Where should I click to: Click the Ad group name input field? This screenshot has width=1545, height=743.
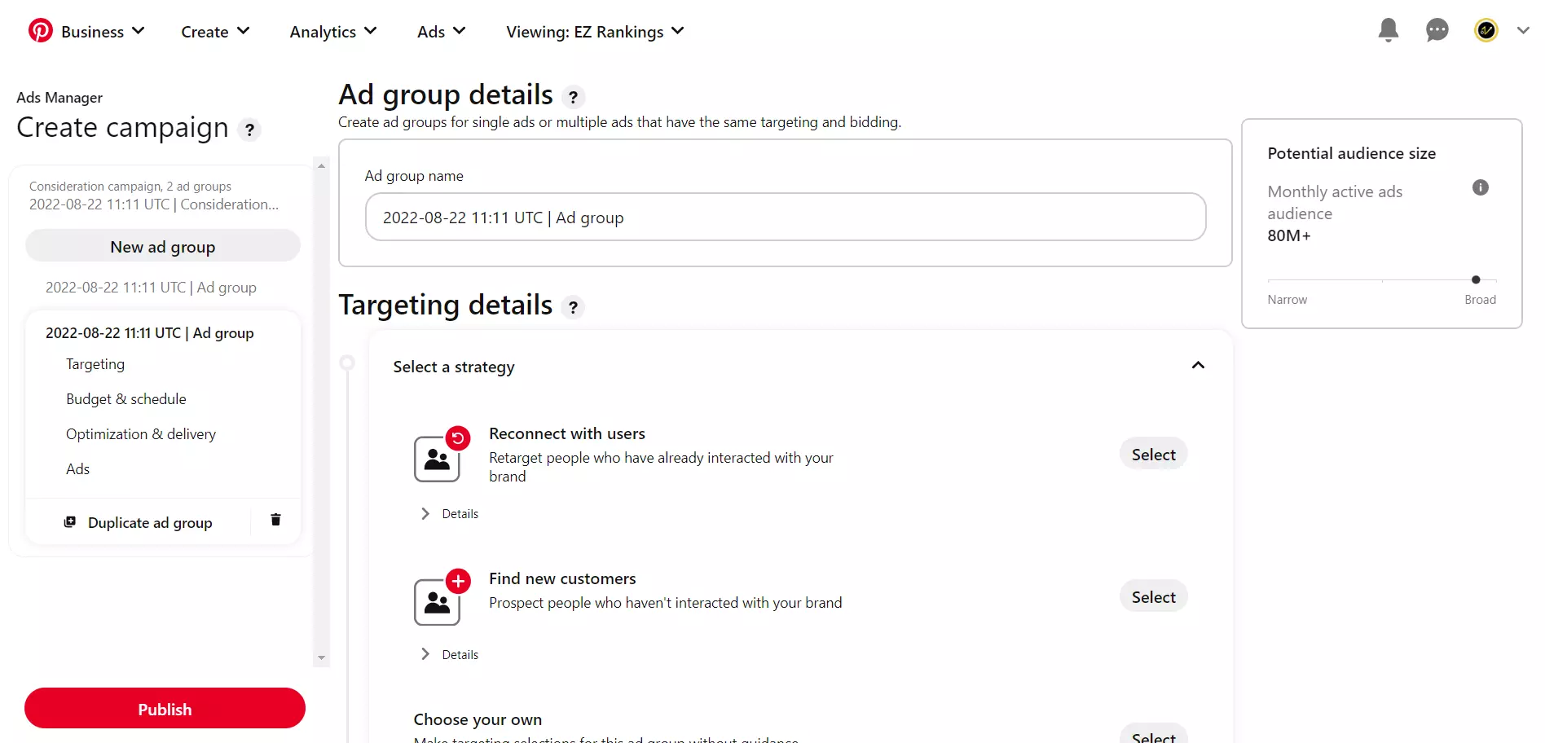pyautogui.click(x=785, y=217)
